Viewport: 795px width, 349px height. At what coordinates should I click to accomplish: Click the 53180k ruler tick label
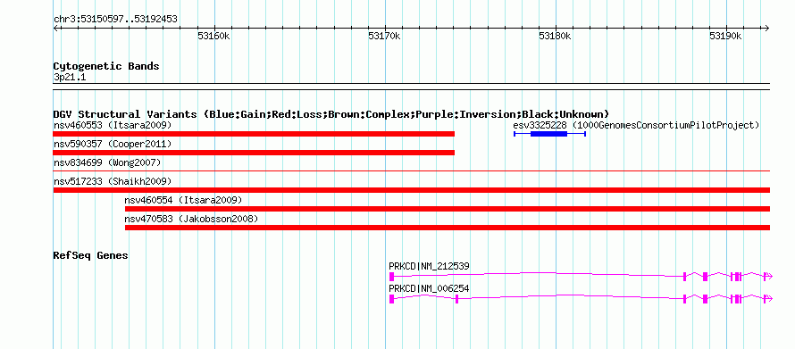tap(555, 36)
